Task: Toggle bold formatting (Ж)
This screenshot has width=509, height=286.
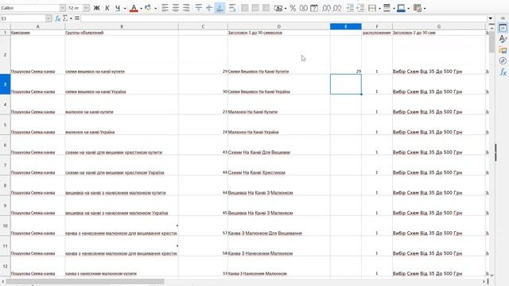Action: point(96,8)
